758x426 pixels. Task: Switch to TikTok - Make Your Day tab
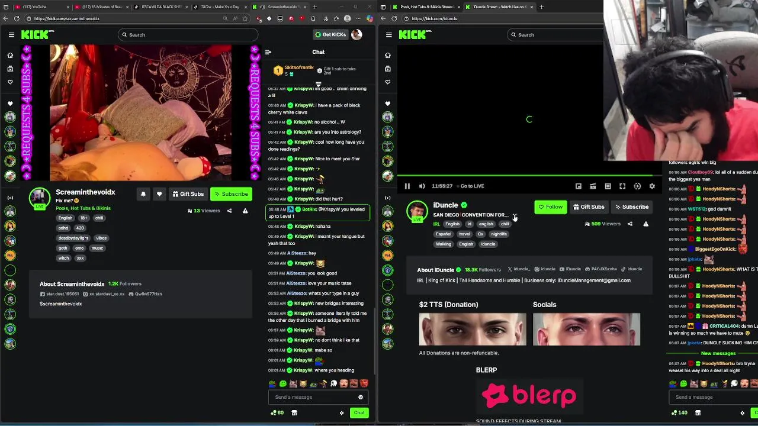click(x=219, y=7)
